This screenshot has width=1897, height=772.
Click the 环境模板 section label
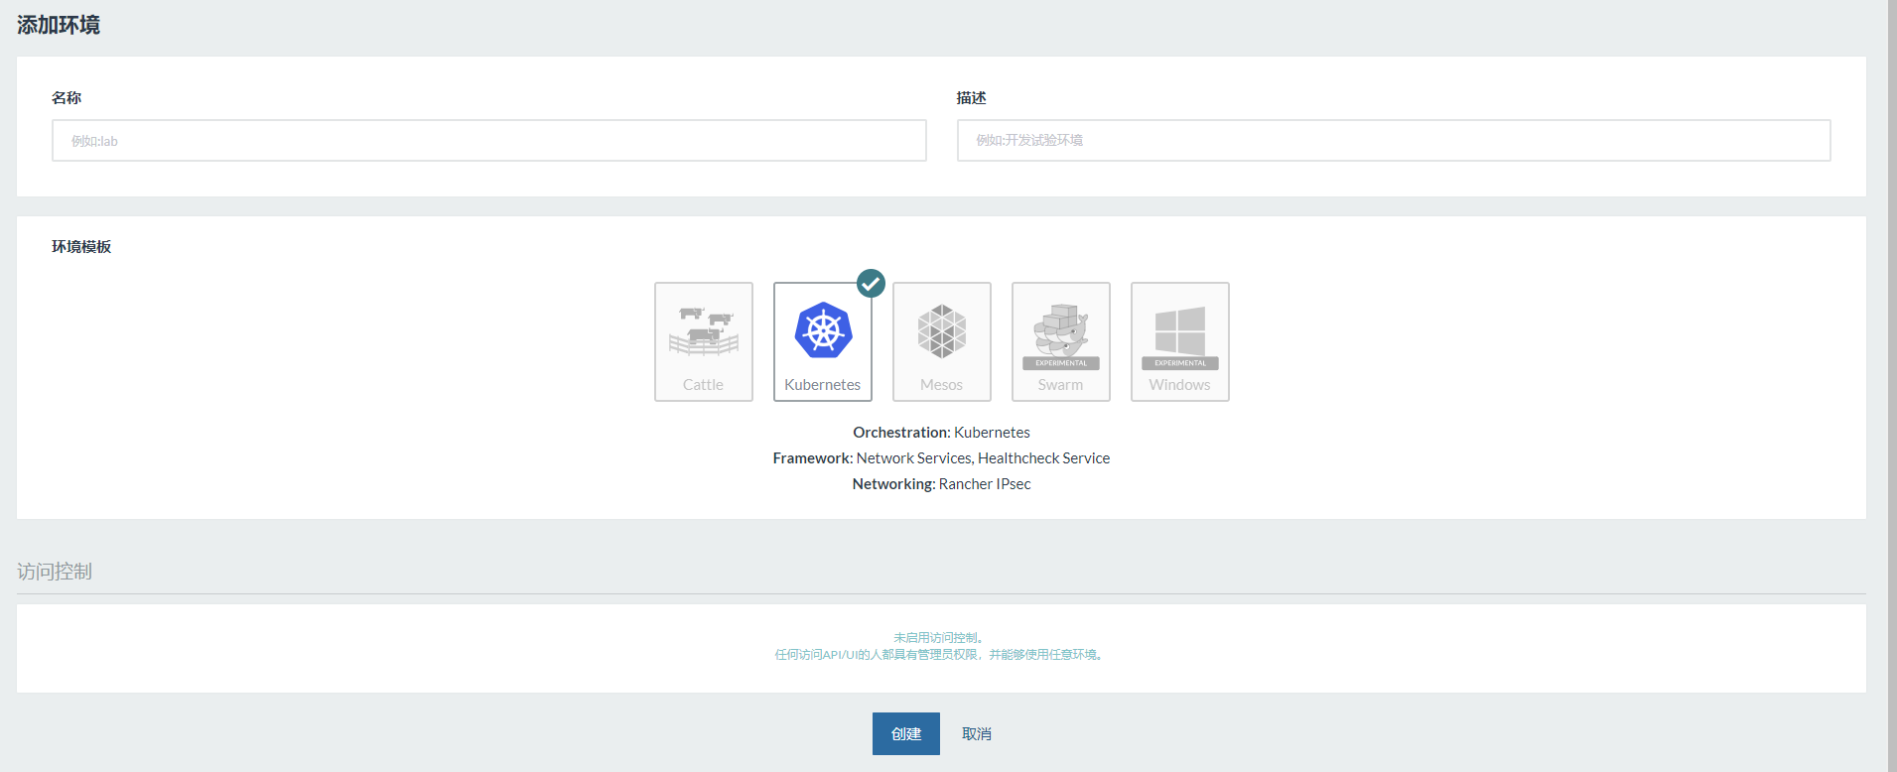[81, 247]
